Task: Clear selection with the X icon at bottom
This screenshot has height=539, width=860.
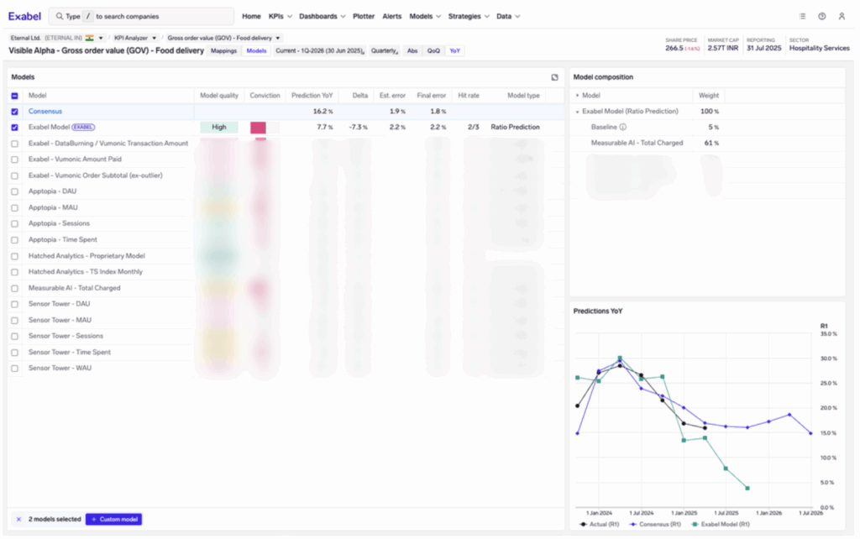Action: tap(18, 519)
